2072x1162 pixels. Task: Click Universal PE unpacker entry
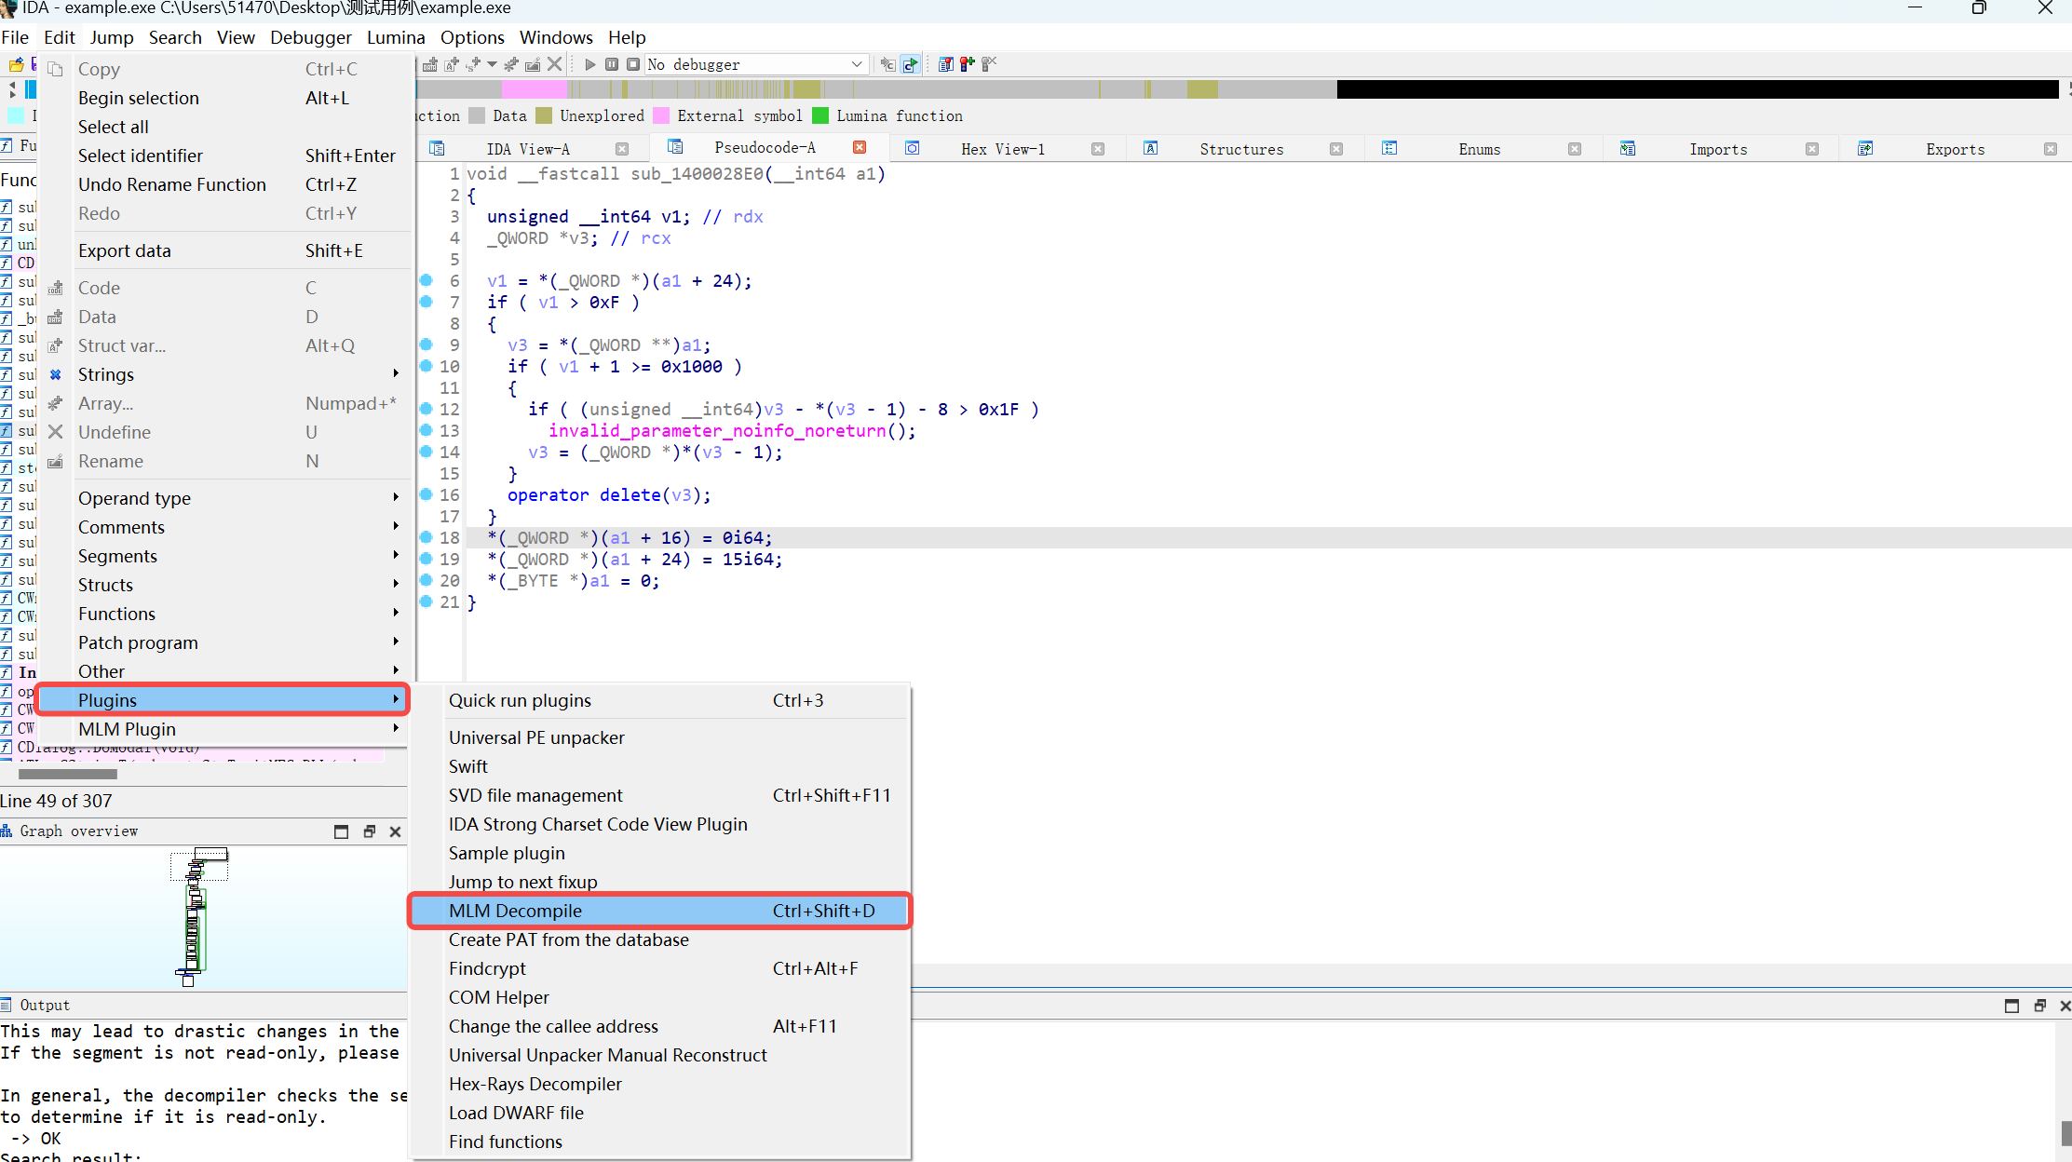(659, 737)
